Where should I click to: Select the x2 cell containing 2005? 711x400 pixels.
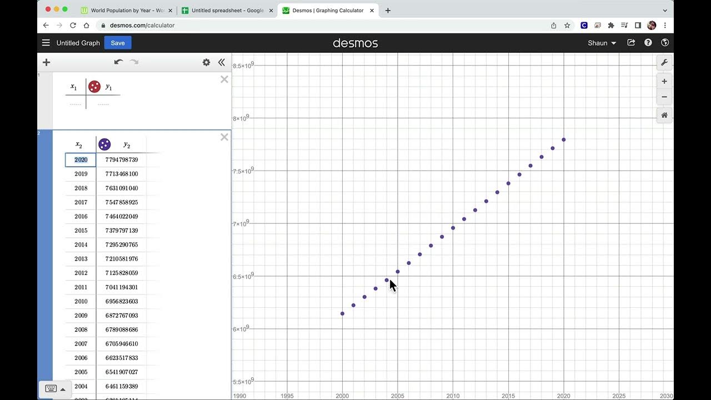pyautogui.click(x=81, y=372)
